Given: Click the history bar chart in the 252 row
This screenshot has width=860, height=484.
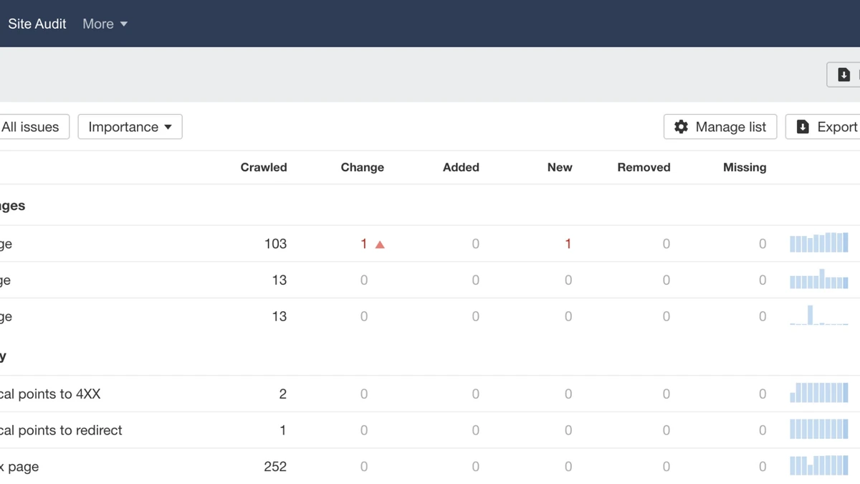Looking at the screenshot, I should coord(819,465).
